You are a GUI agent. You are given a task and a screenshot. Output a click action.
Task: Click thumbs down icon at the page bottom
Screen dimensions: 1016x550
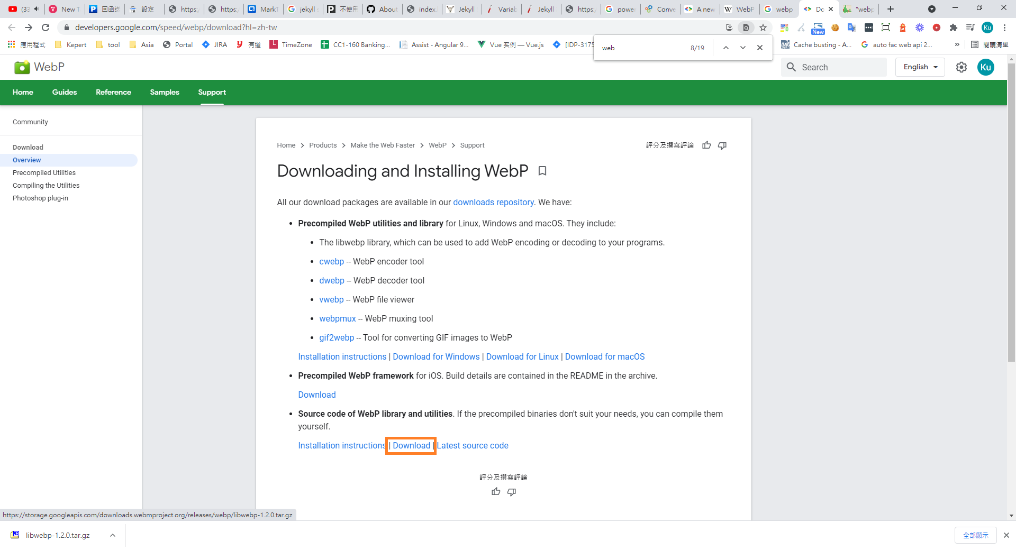[512, 492]
